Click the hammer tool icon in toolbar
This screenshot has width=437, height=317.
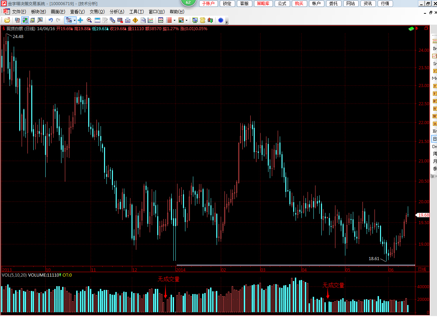tap(40, 20)
